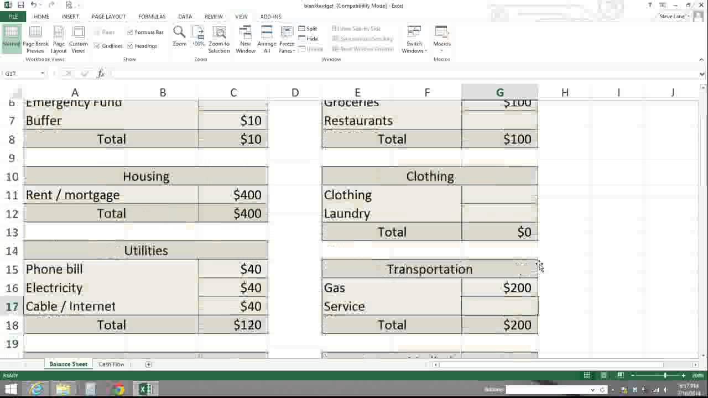The height and width of the screenshot is (398, 708).
Task: Click the horizontal scrollbar
Action: (551, 364)
